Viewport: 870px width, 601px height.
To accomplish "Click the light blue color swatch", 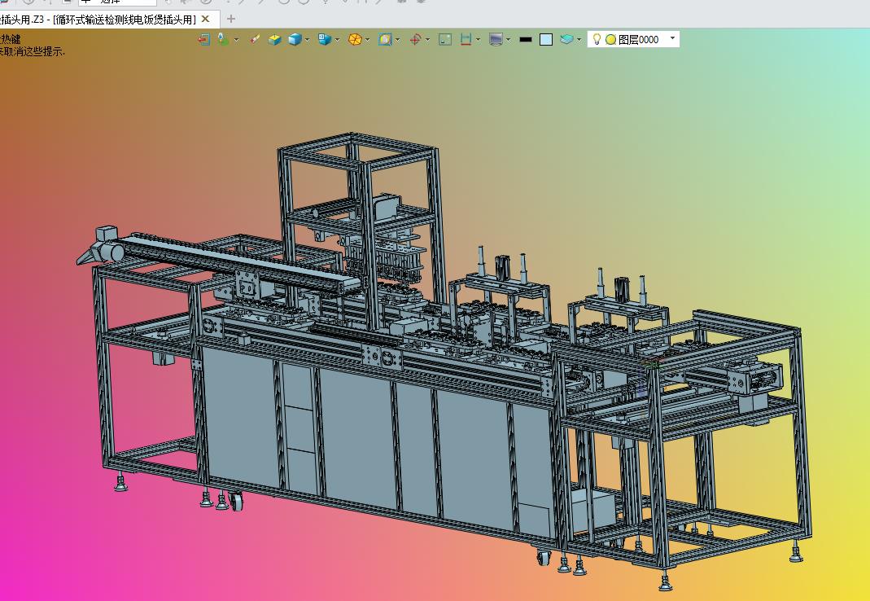I will click(x=546, y=39).
